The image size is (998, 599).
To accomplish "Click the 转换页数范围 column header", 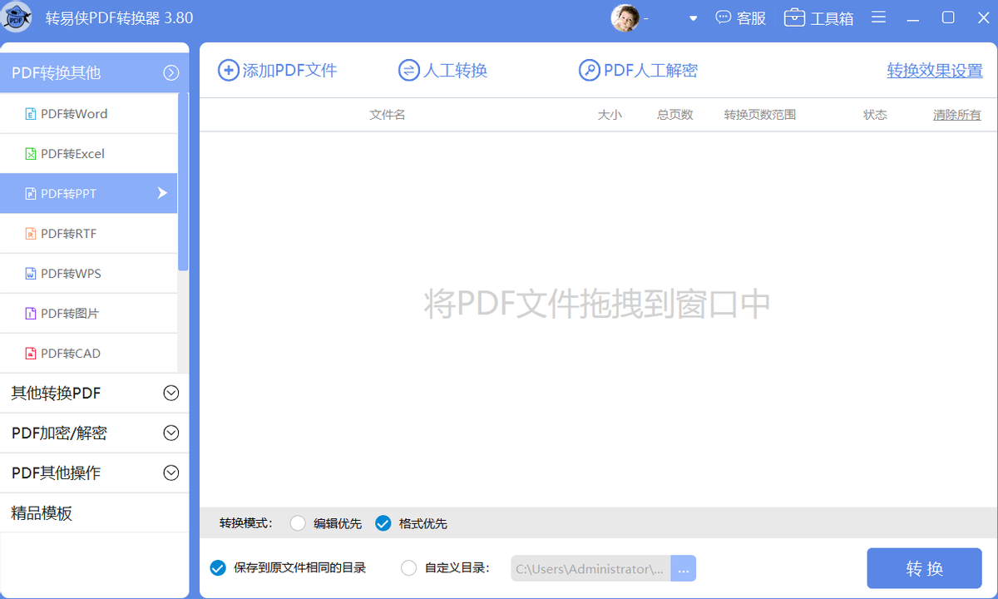I will (760, 115).
